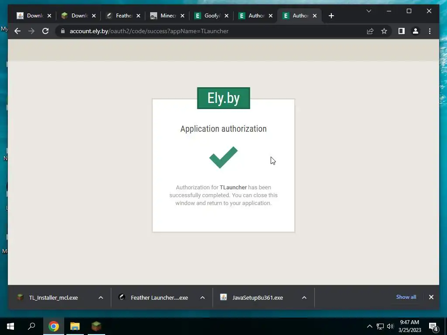
Task: Open the Windows Start menu
Action: [x=10, y=326]
